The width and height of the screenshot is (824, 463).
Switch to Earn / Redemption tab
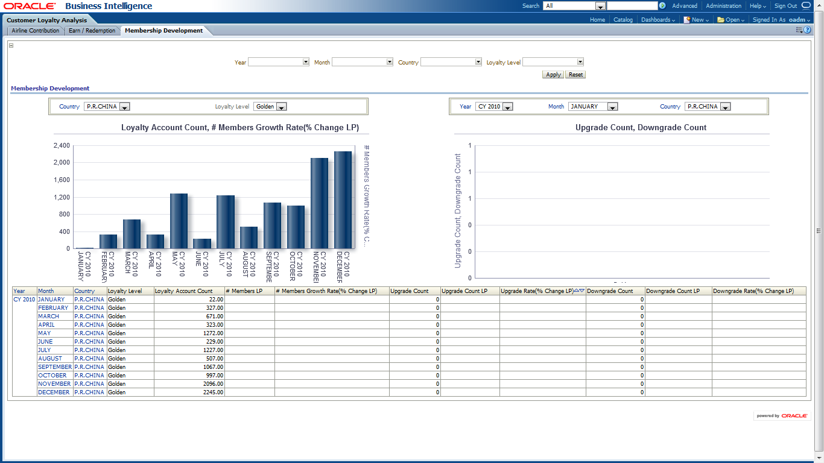(92, 31)
